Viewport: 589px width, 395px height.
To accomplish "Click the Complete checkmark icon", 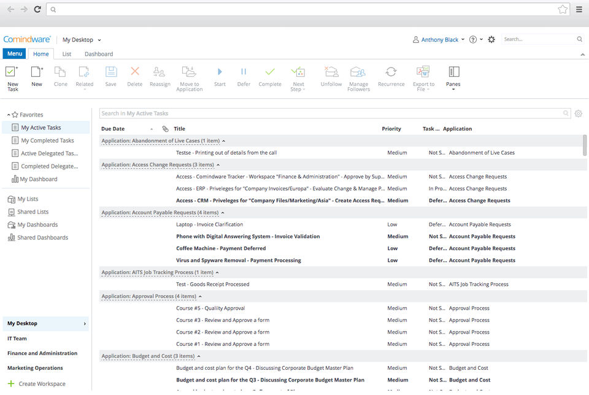I will pyautogui.click(x=269, y=72).
